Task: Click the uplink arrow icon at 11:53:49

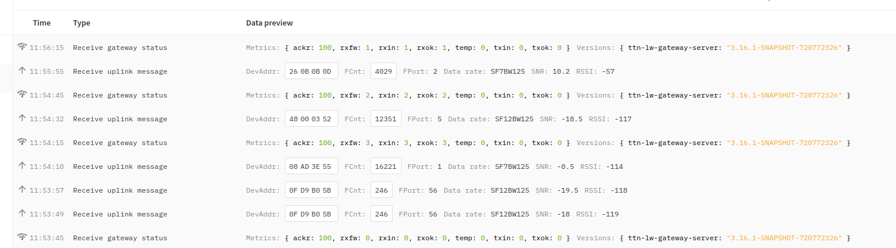Action: 22,214
